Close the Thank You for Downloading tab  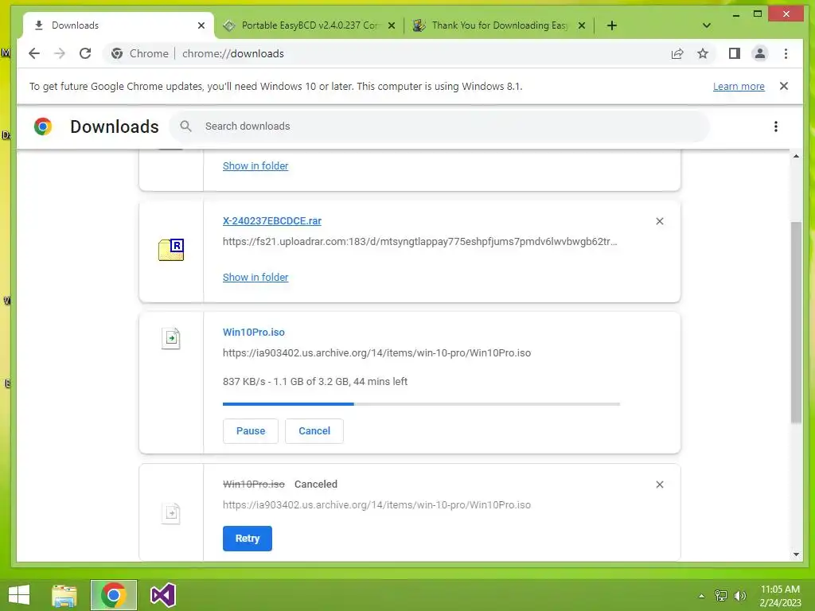point(582,25)
